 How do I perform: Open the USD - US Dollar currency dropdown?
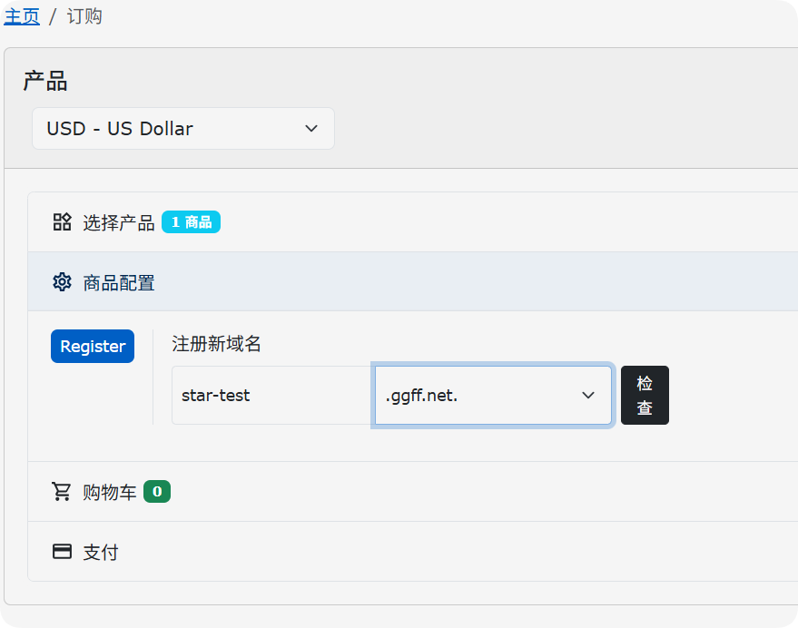click(182, 128)
